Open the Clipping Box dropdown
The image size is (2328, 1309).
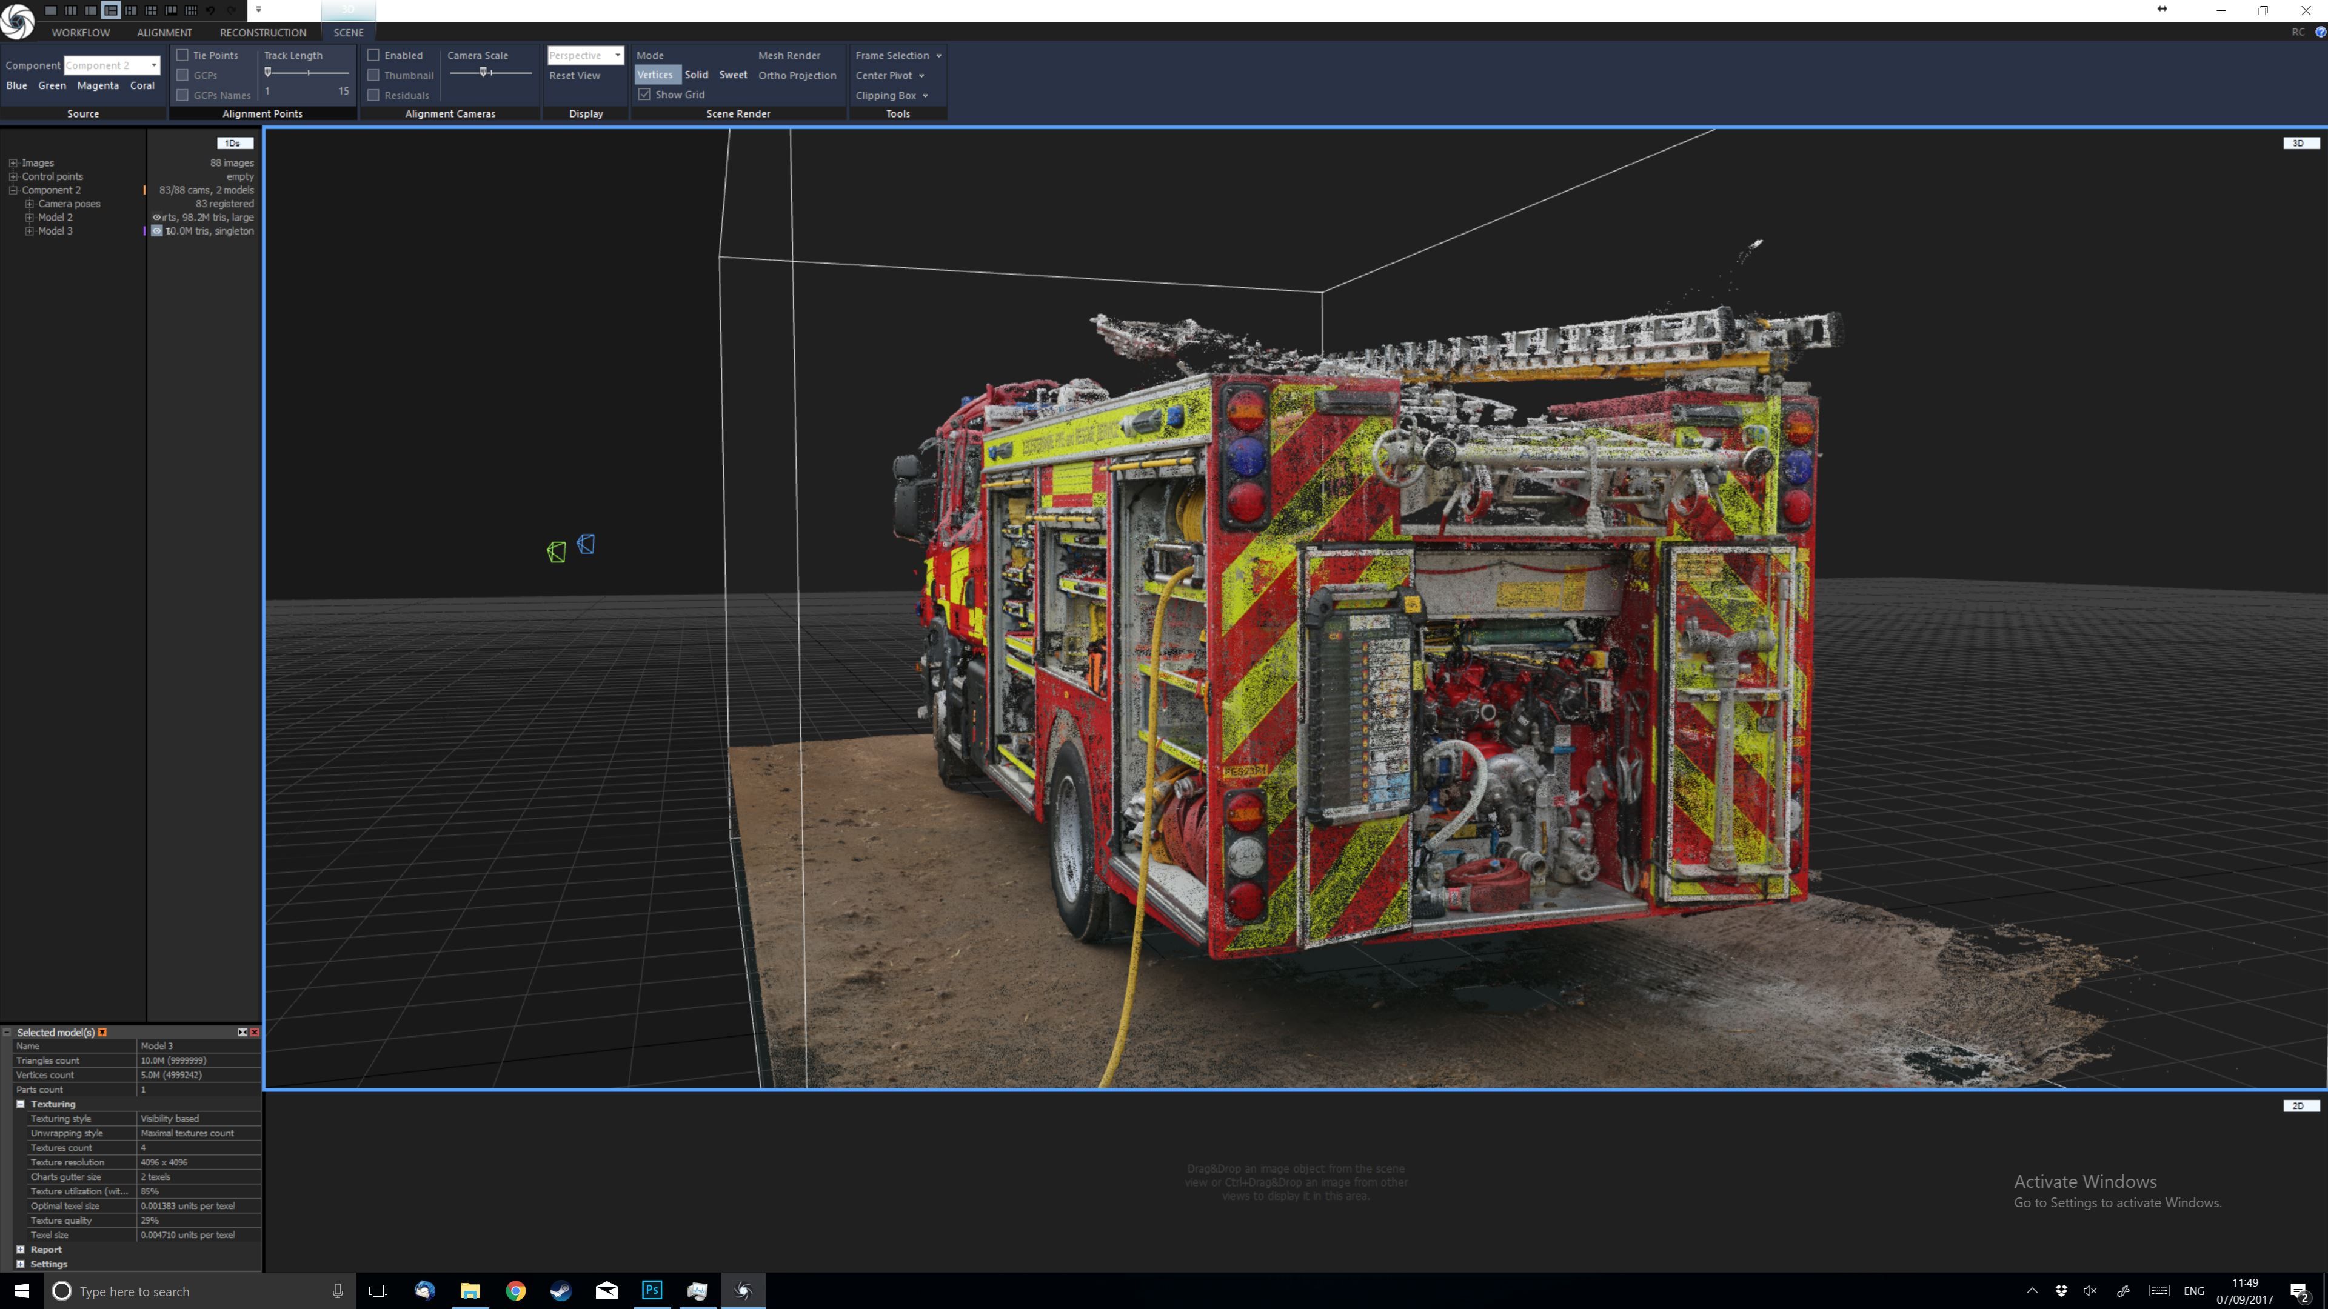tap(891, 95)
